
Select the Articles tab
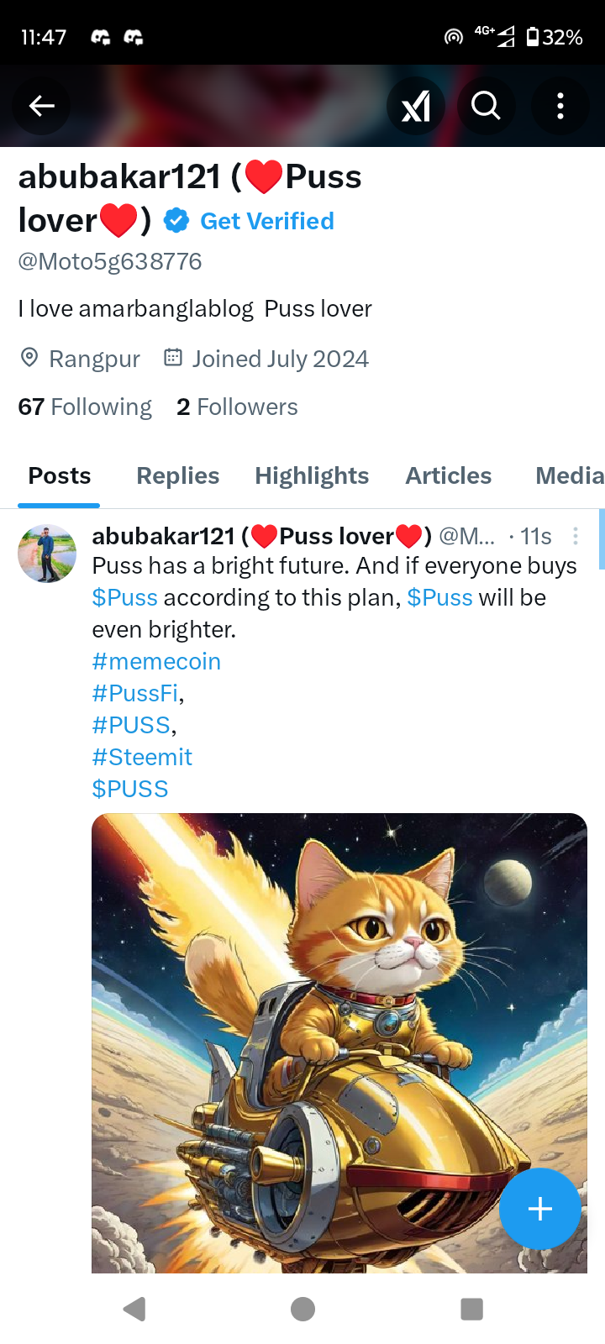[448, 475]
